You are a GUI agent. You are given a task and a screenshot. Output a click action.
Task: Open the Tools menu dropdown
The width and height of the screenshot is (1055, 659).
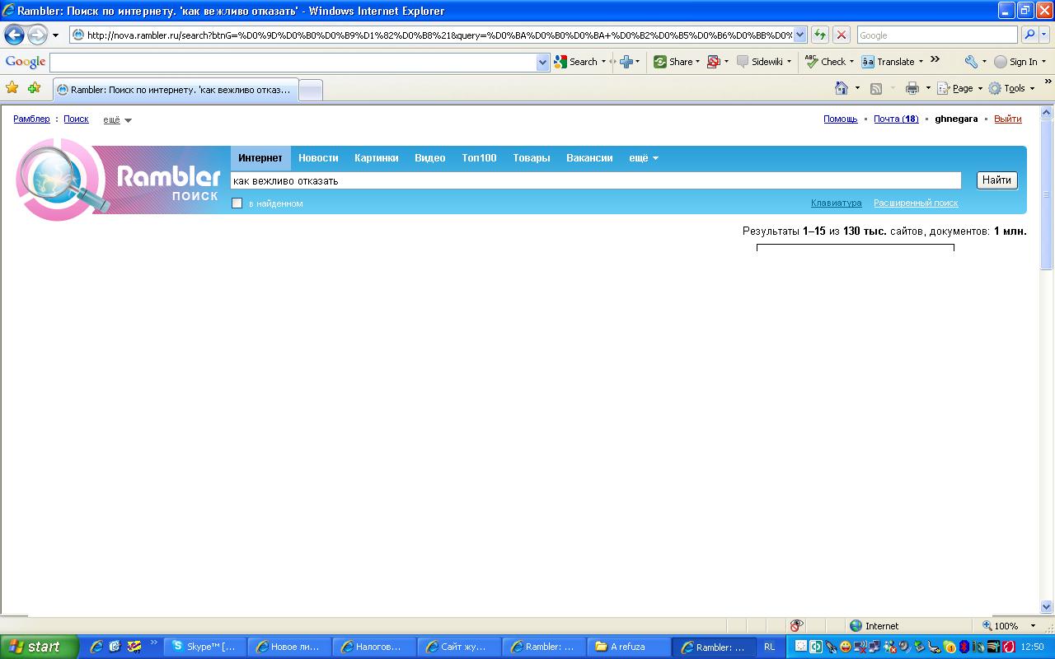click(1011, 88)
